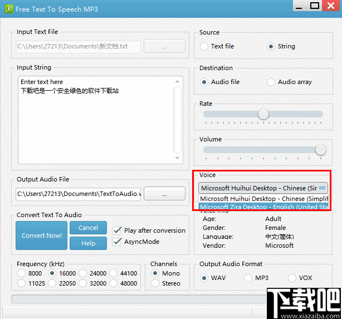Browse for output audio file location

pos(164,194)
